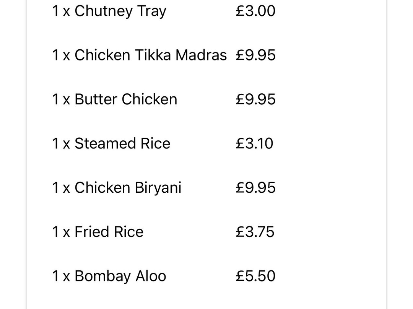Click the quantity '1 x' before Fried Rice
Image resolution: width=413 pixels, height=309 pixels.
point(61,232)
